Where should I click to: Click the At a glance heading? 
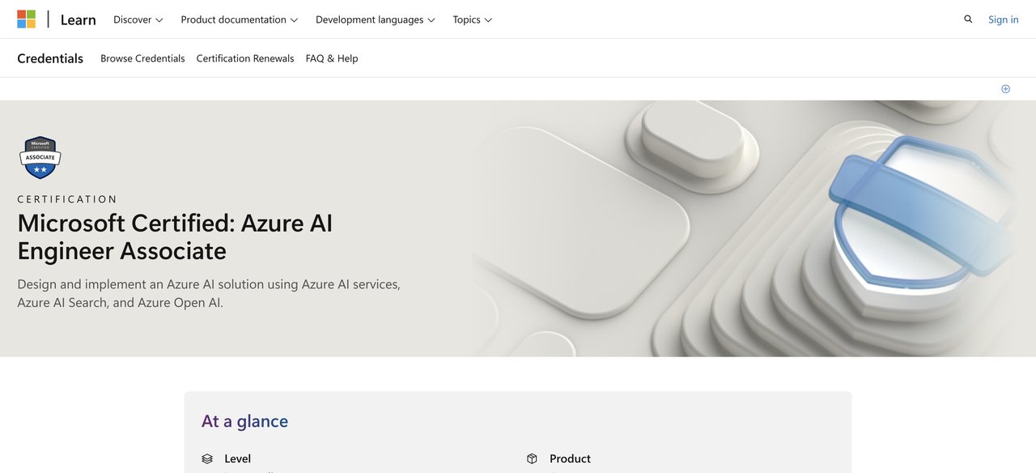pyautogui.click(x=244, y=421)
